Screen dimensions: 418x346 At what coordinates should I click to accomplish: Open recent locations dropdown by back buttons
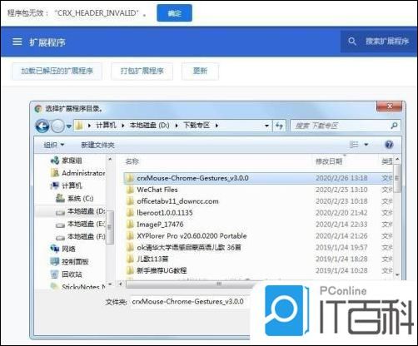point(68,126)
